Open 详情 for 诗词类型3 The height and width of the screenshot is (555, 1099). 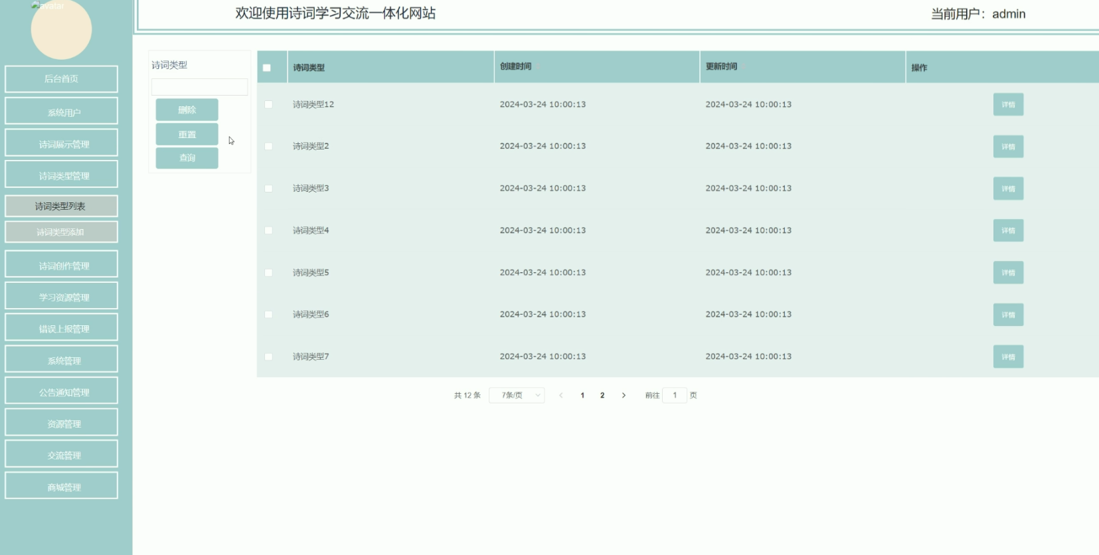1008,189
